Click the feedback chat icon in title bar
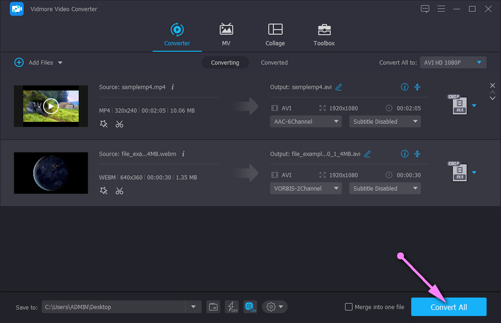The image size is (501, 323). [425, 9]
